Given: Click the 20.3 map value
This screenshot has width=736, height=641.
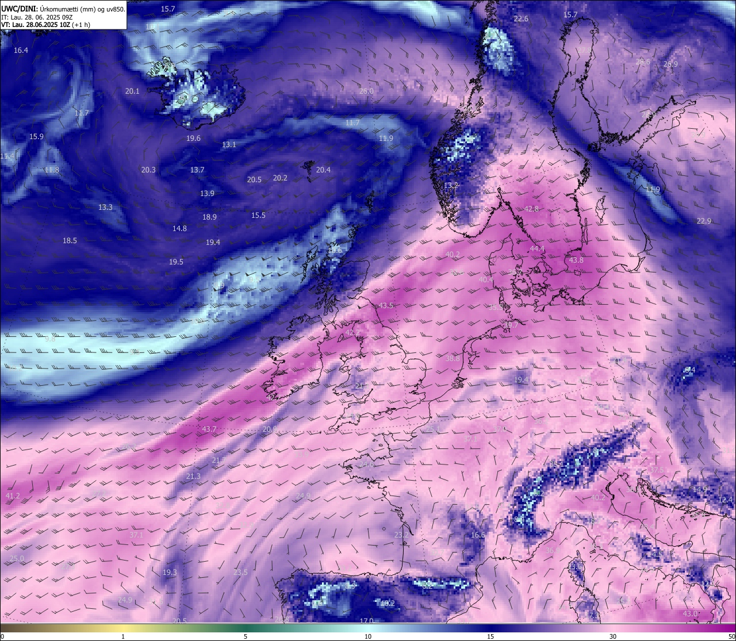Looking at the screenshot, I should coord(148,170).
